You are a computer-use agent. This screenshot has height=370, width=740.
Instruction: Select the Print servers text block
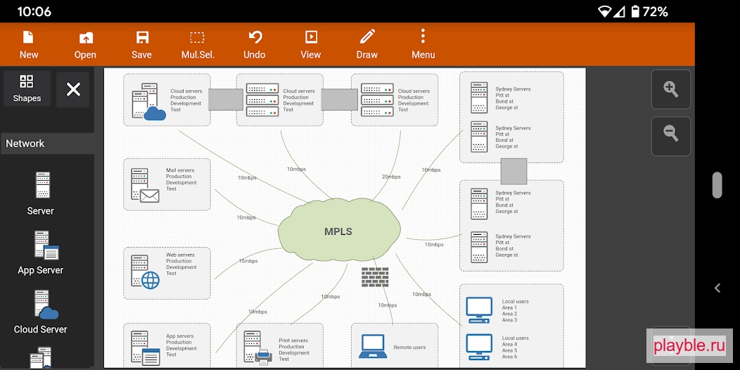[294, 350]
